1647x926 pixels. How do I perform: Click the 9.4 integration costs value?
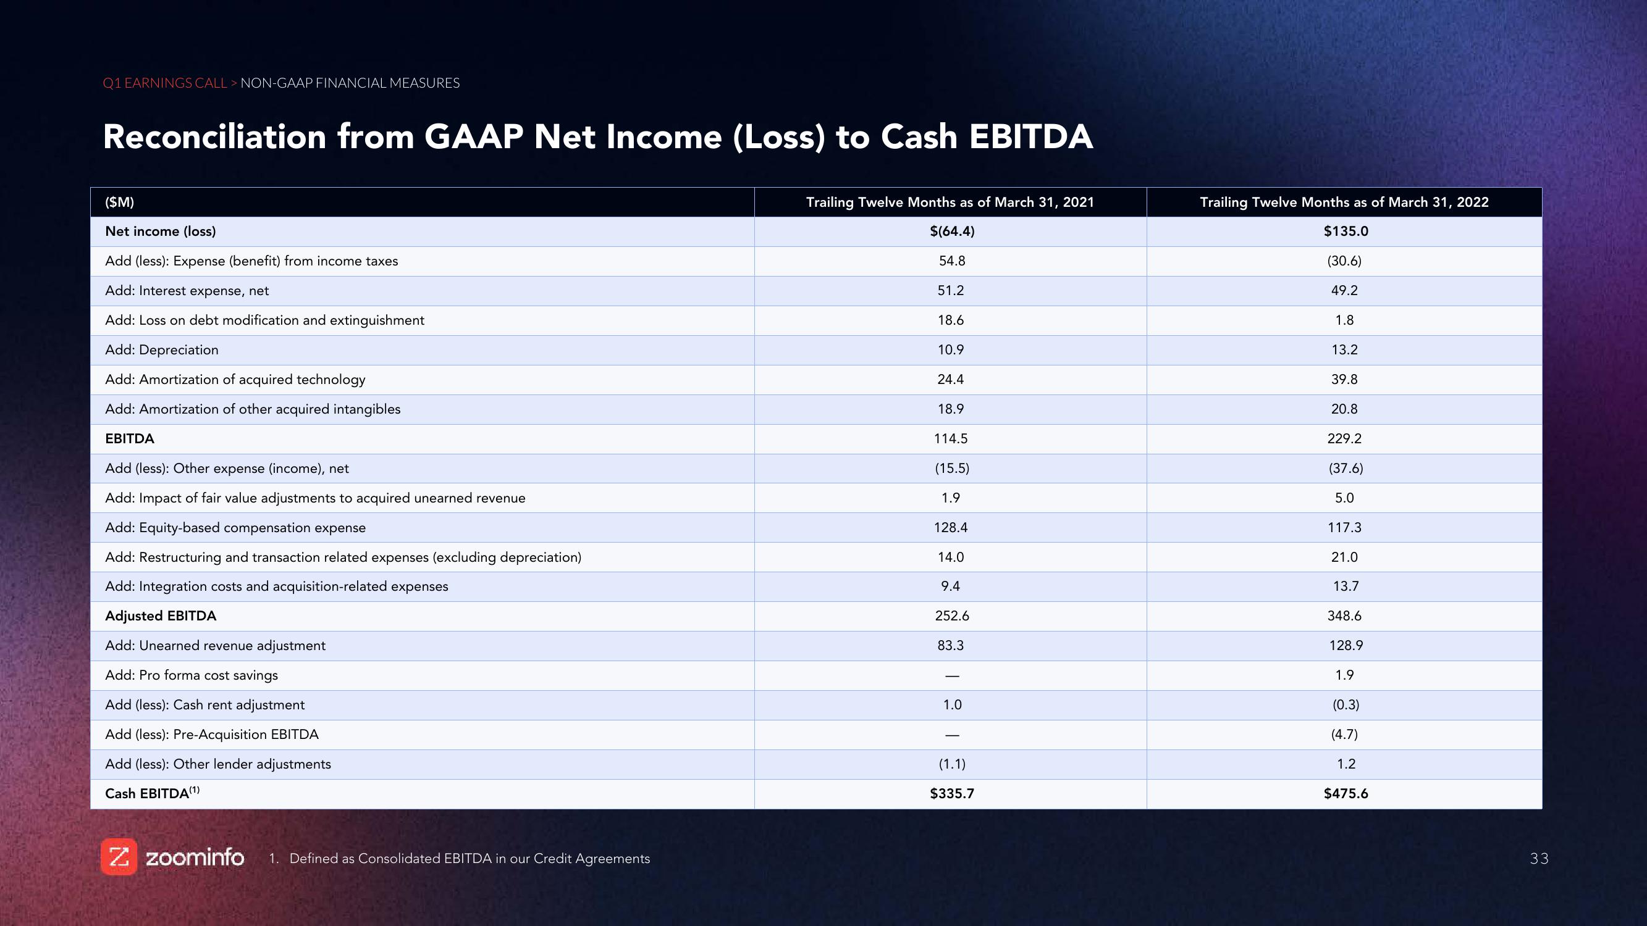(x=951, y=586)
